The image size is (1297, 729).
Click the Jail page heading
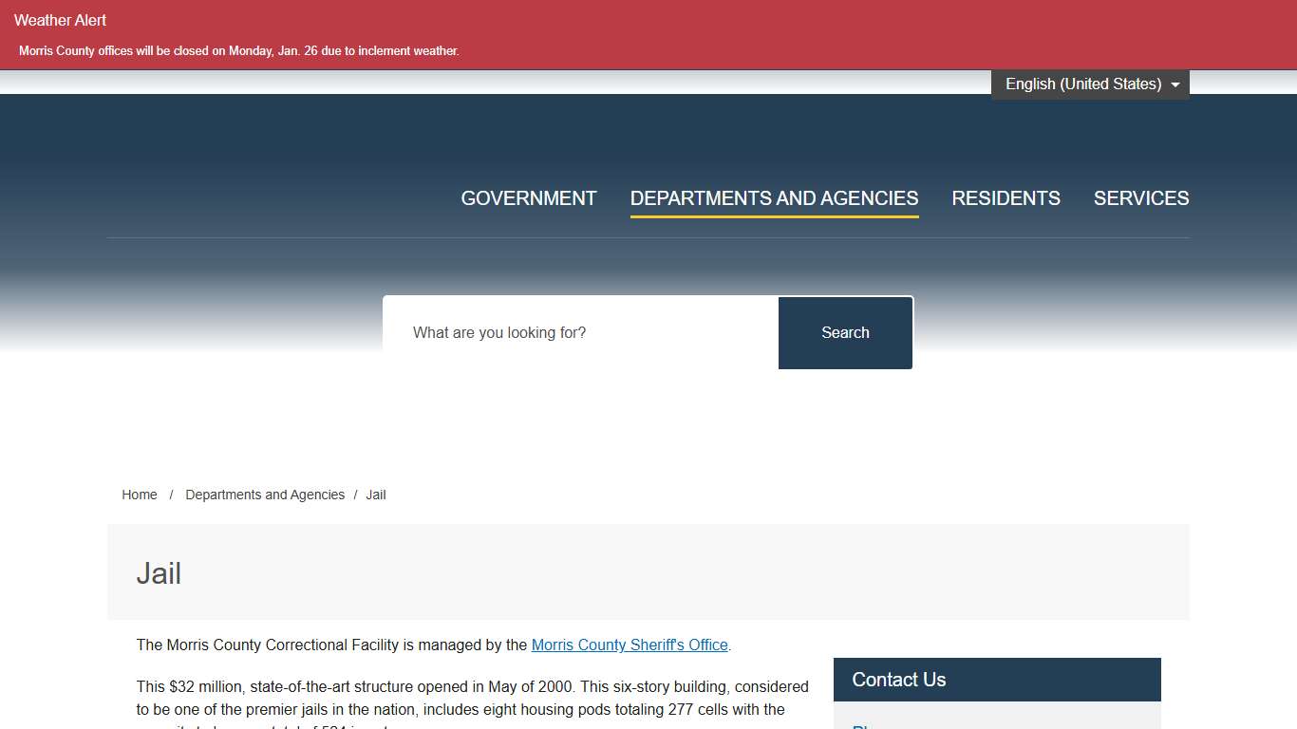pos(159,573)
